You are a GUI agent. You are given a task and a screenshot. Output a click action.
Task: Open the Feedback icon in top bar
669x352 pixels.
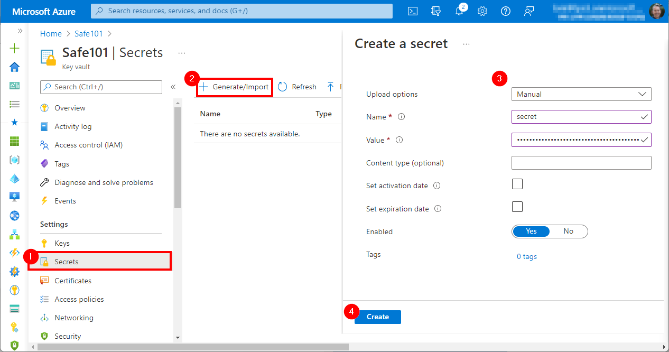528,11
